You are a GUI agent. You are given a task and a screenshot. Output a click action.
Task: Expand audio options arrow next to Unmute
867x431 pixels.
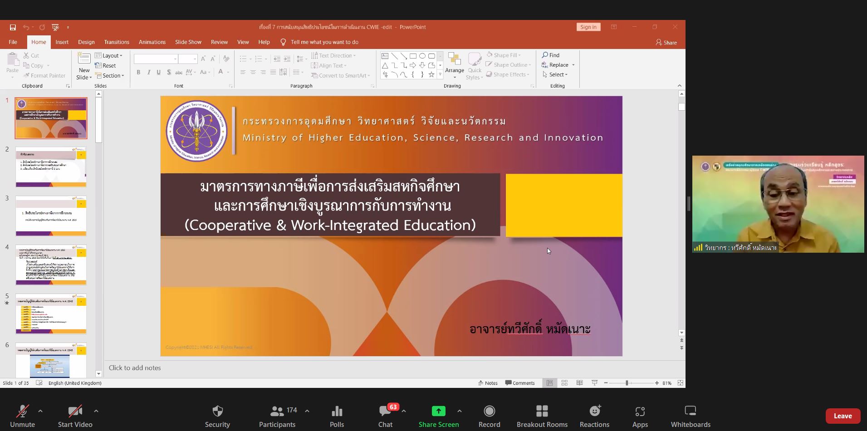40,411
